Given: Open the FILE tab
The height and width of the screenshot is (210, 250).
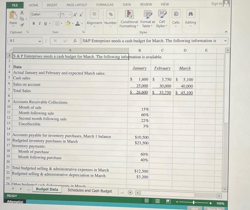Looking at the screenshot, I should point(15,5).
